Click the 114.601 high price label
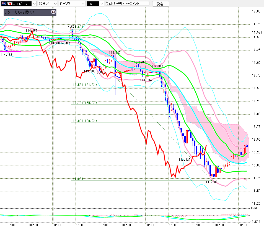The width and height of the screenshot is (264, 228). [x=31, y=31]
